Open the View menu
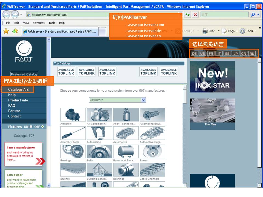The image size is (263, 197). click(x=26, y=23)
